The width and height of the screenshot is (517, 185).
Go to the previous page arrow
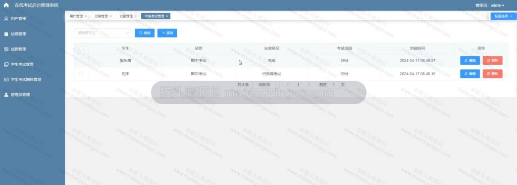click(x=287, y=85)
